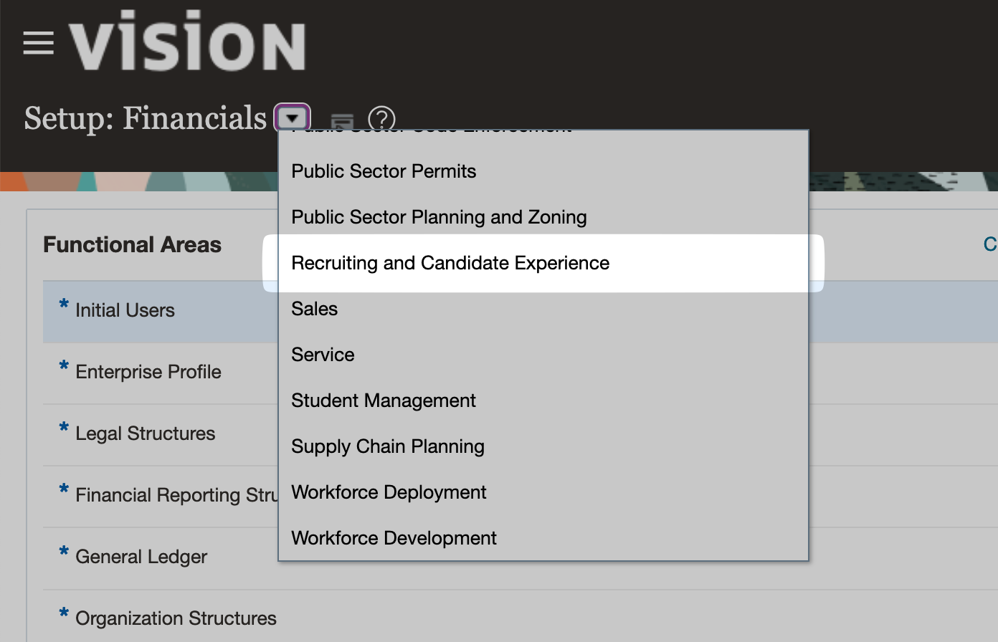Screen dimensions: 998x642
Task: Open the General Ledger functional area
Action: (141, 557)
